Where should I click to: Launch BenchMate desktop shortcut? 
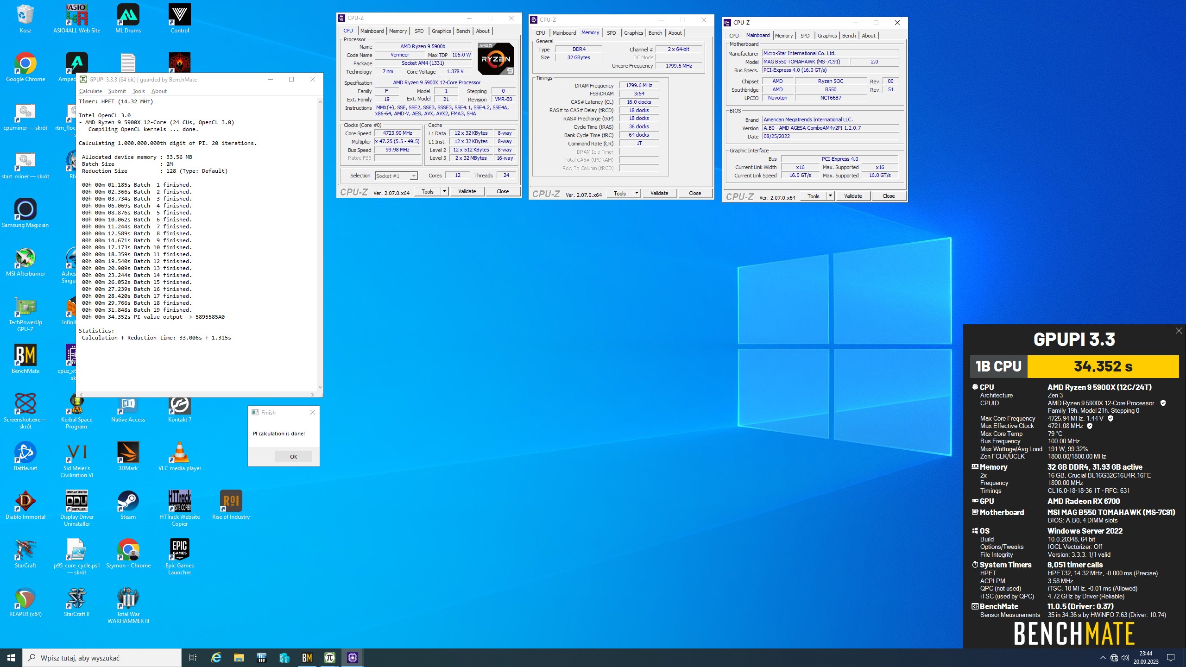coord(25,359)
